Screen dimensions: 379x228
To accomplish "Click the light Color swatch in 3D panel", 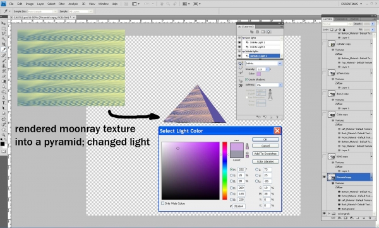I will coord(258,74).
